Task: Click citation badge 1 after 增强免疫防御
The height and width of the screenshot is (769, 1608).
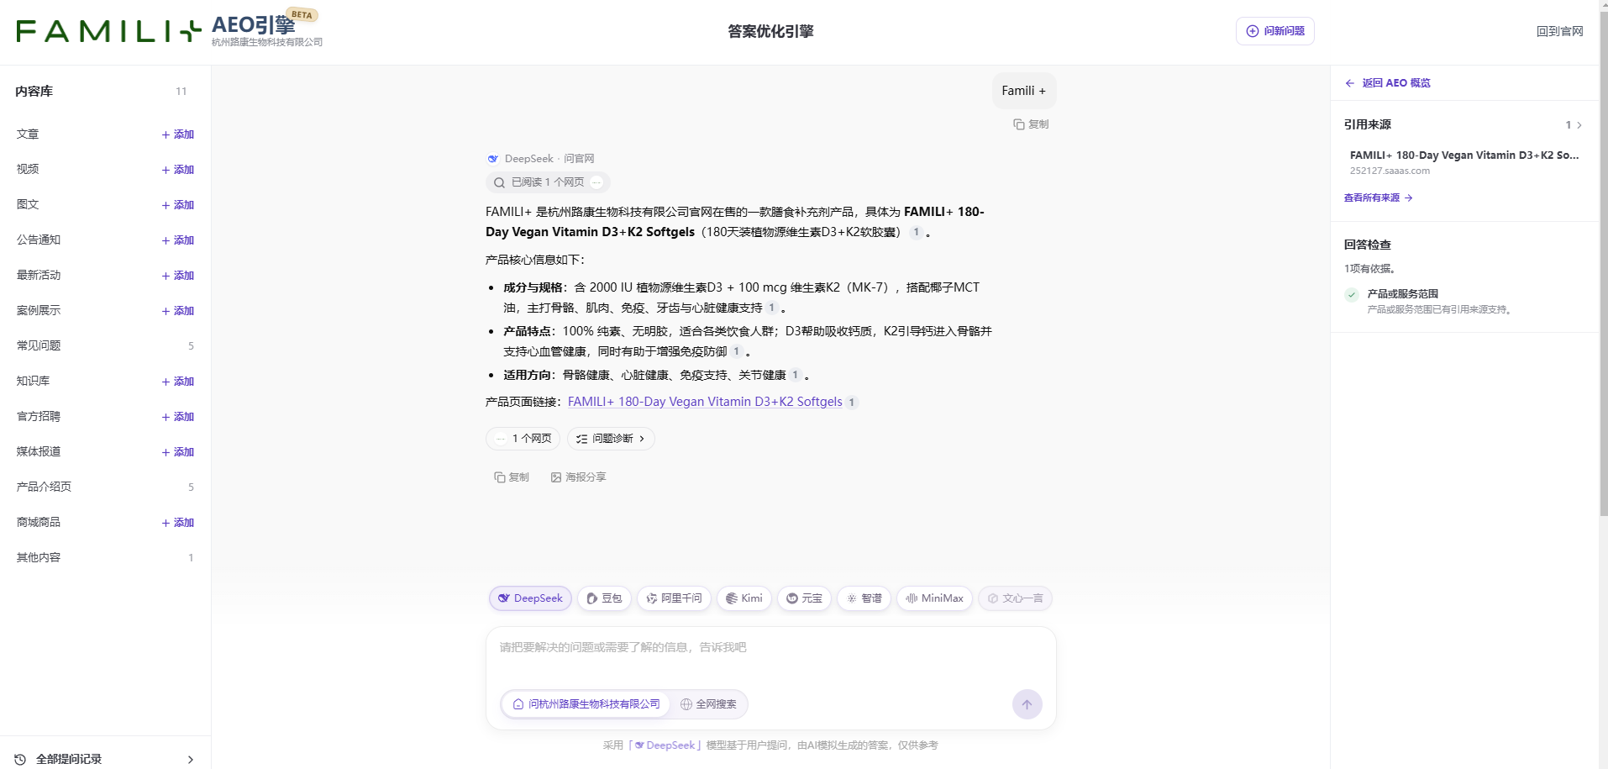Action: [736, 351]
